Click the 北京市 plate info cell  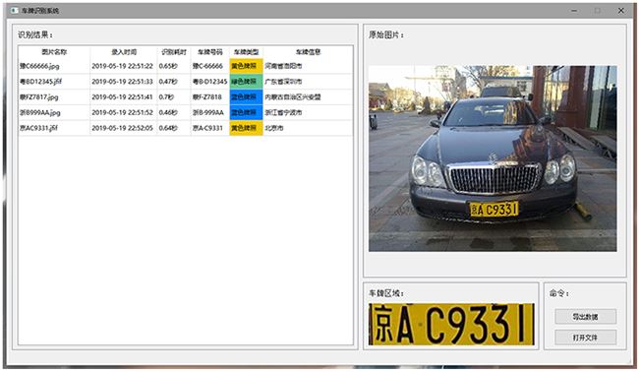click(274, 128)
